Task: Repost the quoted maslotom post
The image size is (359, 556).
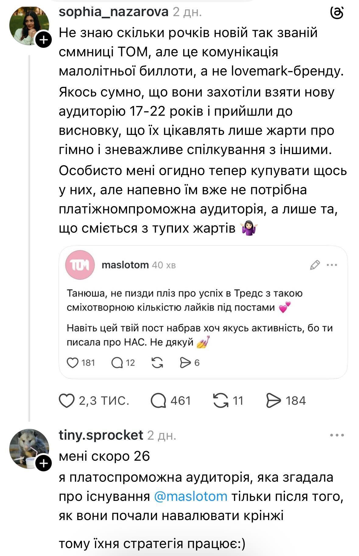Action: click(x=157, y=363)
